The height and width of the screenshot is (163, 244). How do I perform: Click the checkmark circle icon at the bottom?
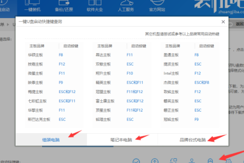[136, 161]
